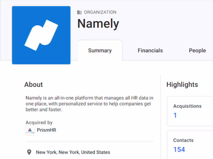Click the Acquisitions card label

[187, 106]
